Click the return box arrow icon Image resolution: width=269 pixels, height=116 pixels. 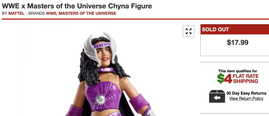click(x=217, y=96)
